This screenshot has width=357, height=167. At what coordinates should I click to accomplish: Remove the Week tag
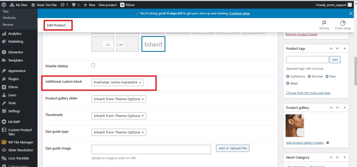pos(288,83)
